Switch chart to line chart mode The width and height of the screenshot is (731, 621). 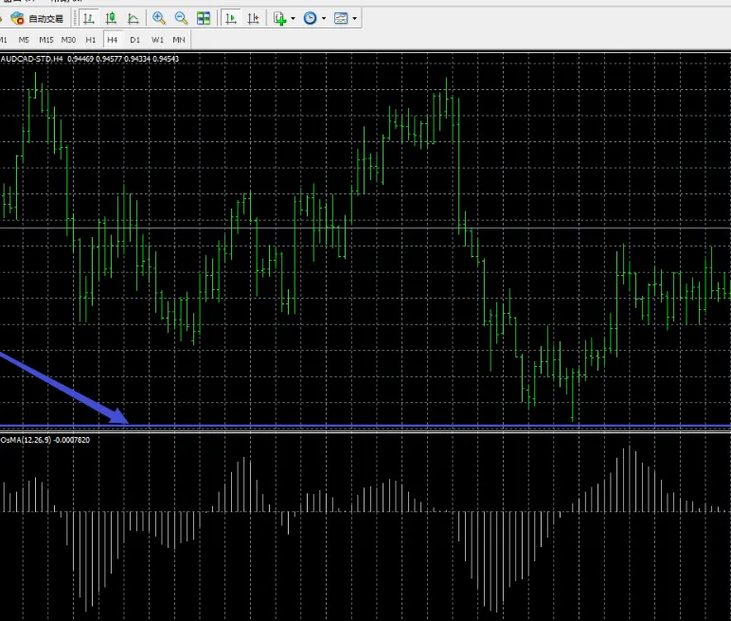[133, 18]
